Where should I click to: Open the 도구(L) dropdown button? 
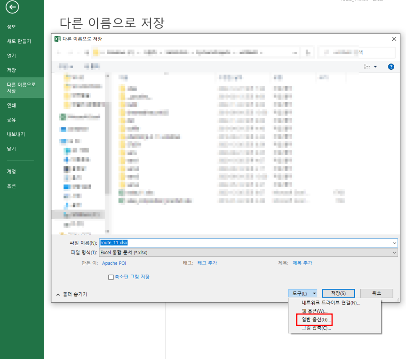click(303, 293)
